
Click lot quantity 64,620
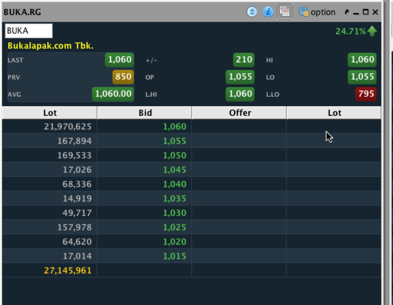tap(77, 242)
